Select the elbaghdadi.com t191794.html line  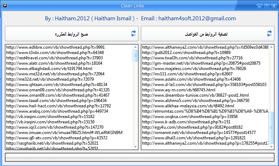tap(49, 69)
